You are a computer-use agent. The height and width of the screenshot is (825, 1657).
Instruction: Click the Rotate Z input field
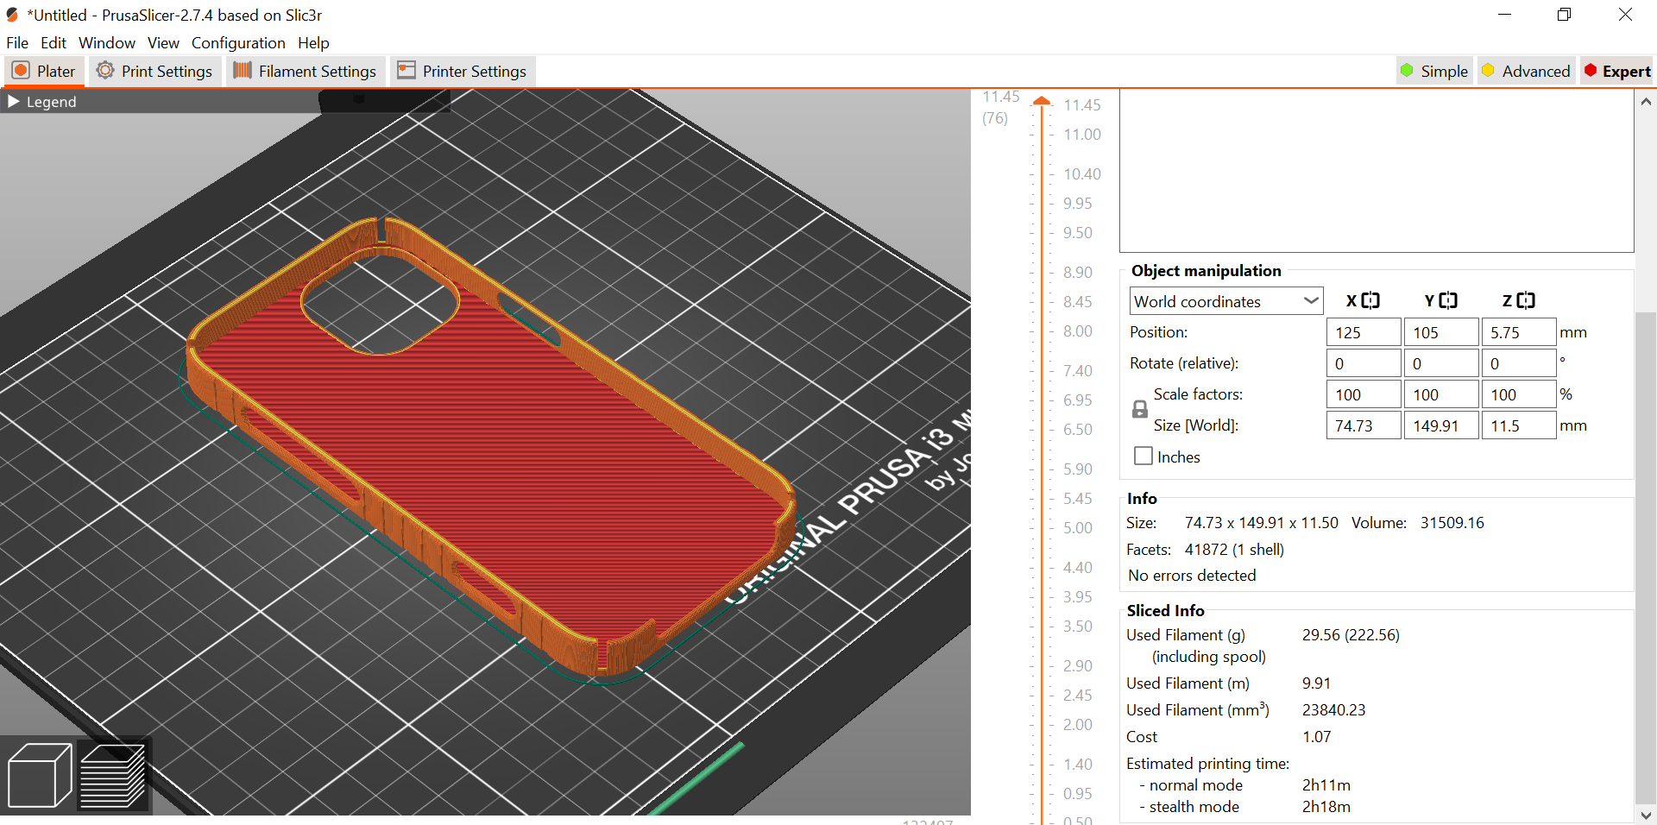tap(1519, 363)
